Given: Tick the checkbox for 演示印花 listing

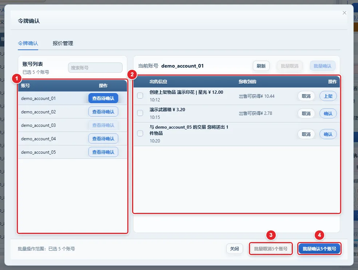Looking at the screenshot, I should coord(140,96).
